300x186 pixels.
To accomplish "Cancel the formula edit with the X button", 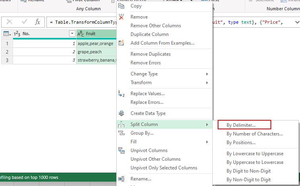I will (x=10, y=22).
